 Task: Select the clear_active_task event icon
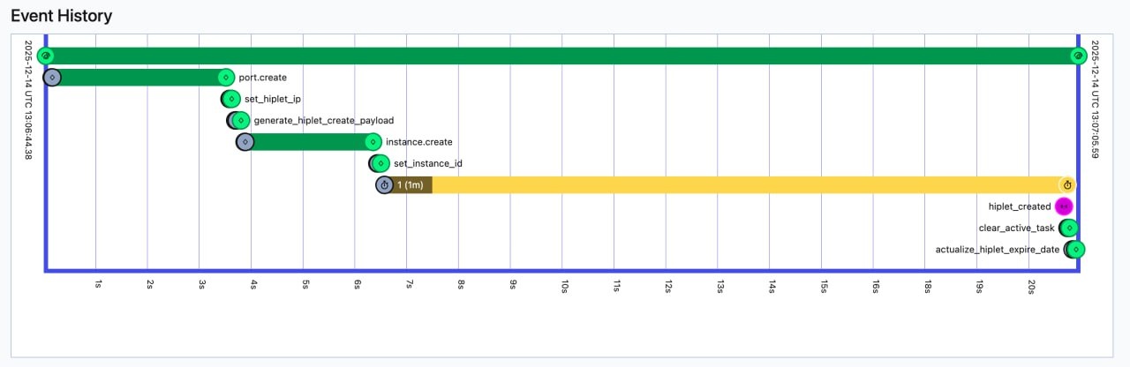pyautogui.click(x=1068, y=228)
